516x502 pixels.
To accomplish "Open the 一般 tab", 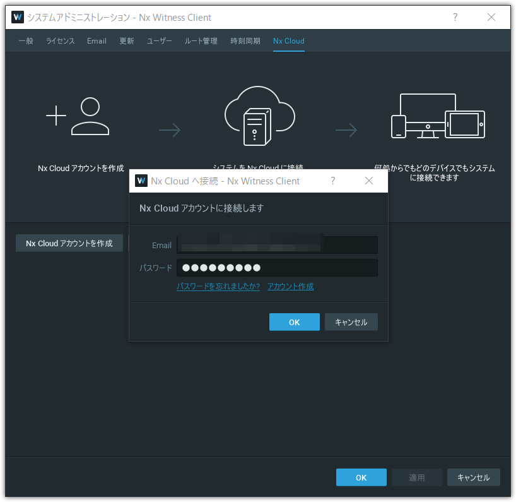I will 26,41.
